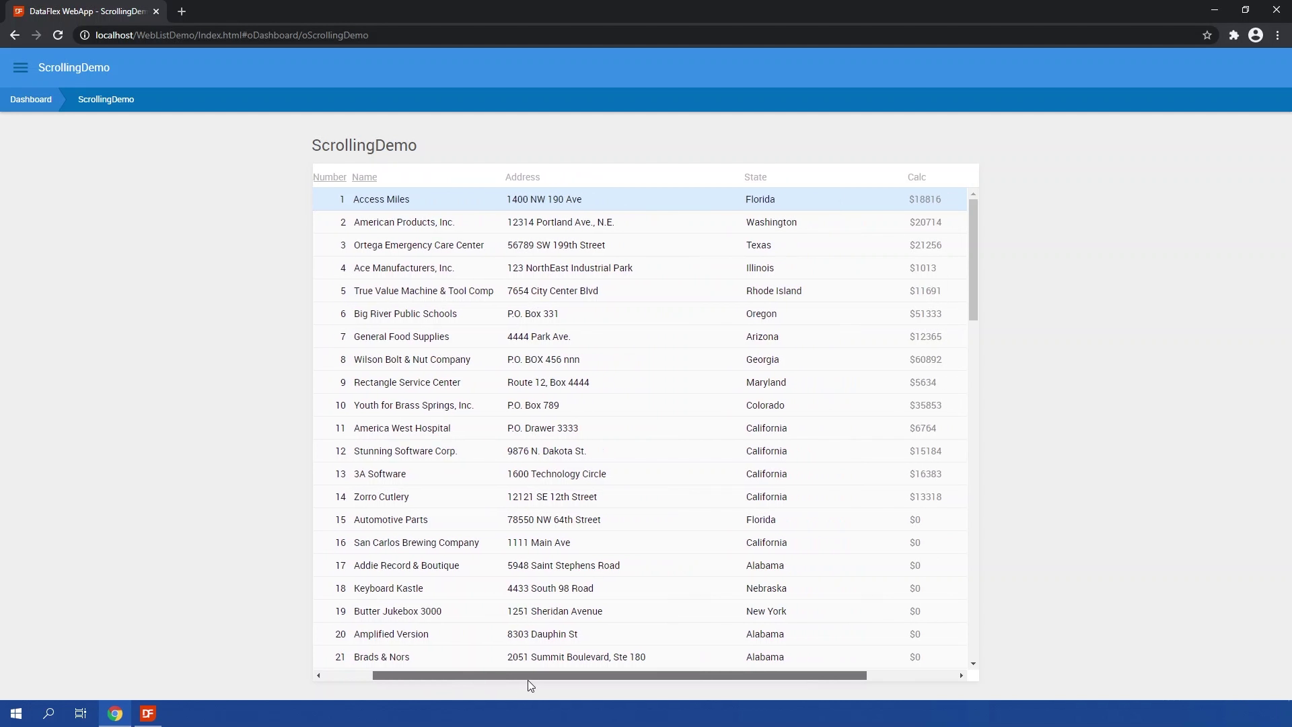Bookmark this page with star icon
The height and width of the screenshot is (727, 1292).
tap(1207, 35)
